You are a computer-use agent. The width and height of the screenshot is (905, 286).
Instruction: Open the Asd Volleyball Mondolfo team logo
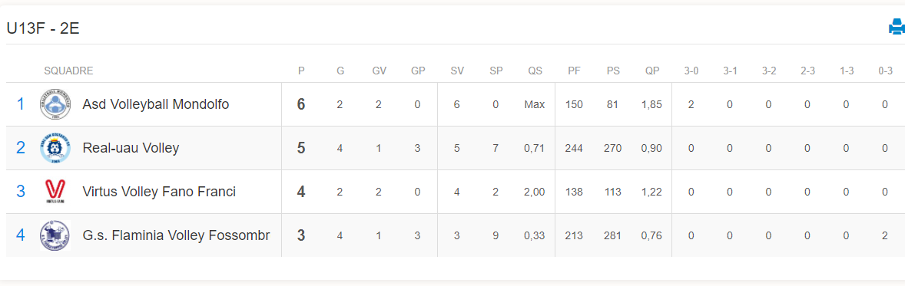pos(55,104)
